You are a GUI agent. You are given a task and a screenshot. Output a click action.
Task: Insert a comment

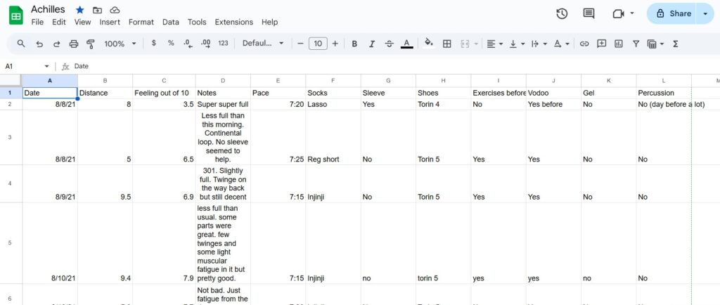[602, 44]
